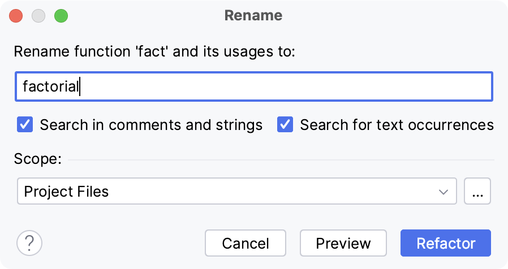Focus the 'factorial' name input field
508x269 pixels.
tap(253, 86)
